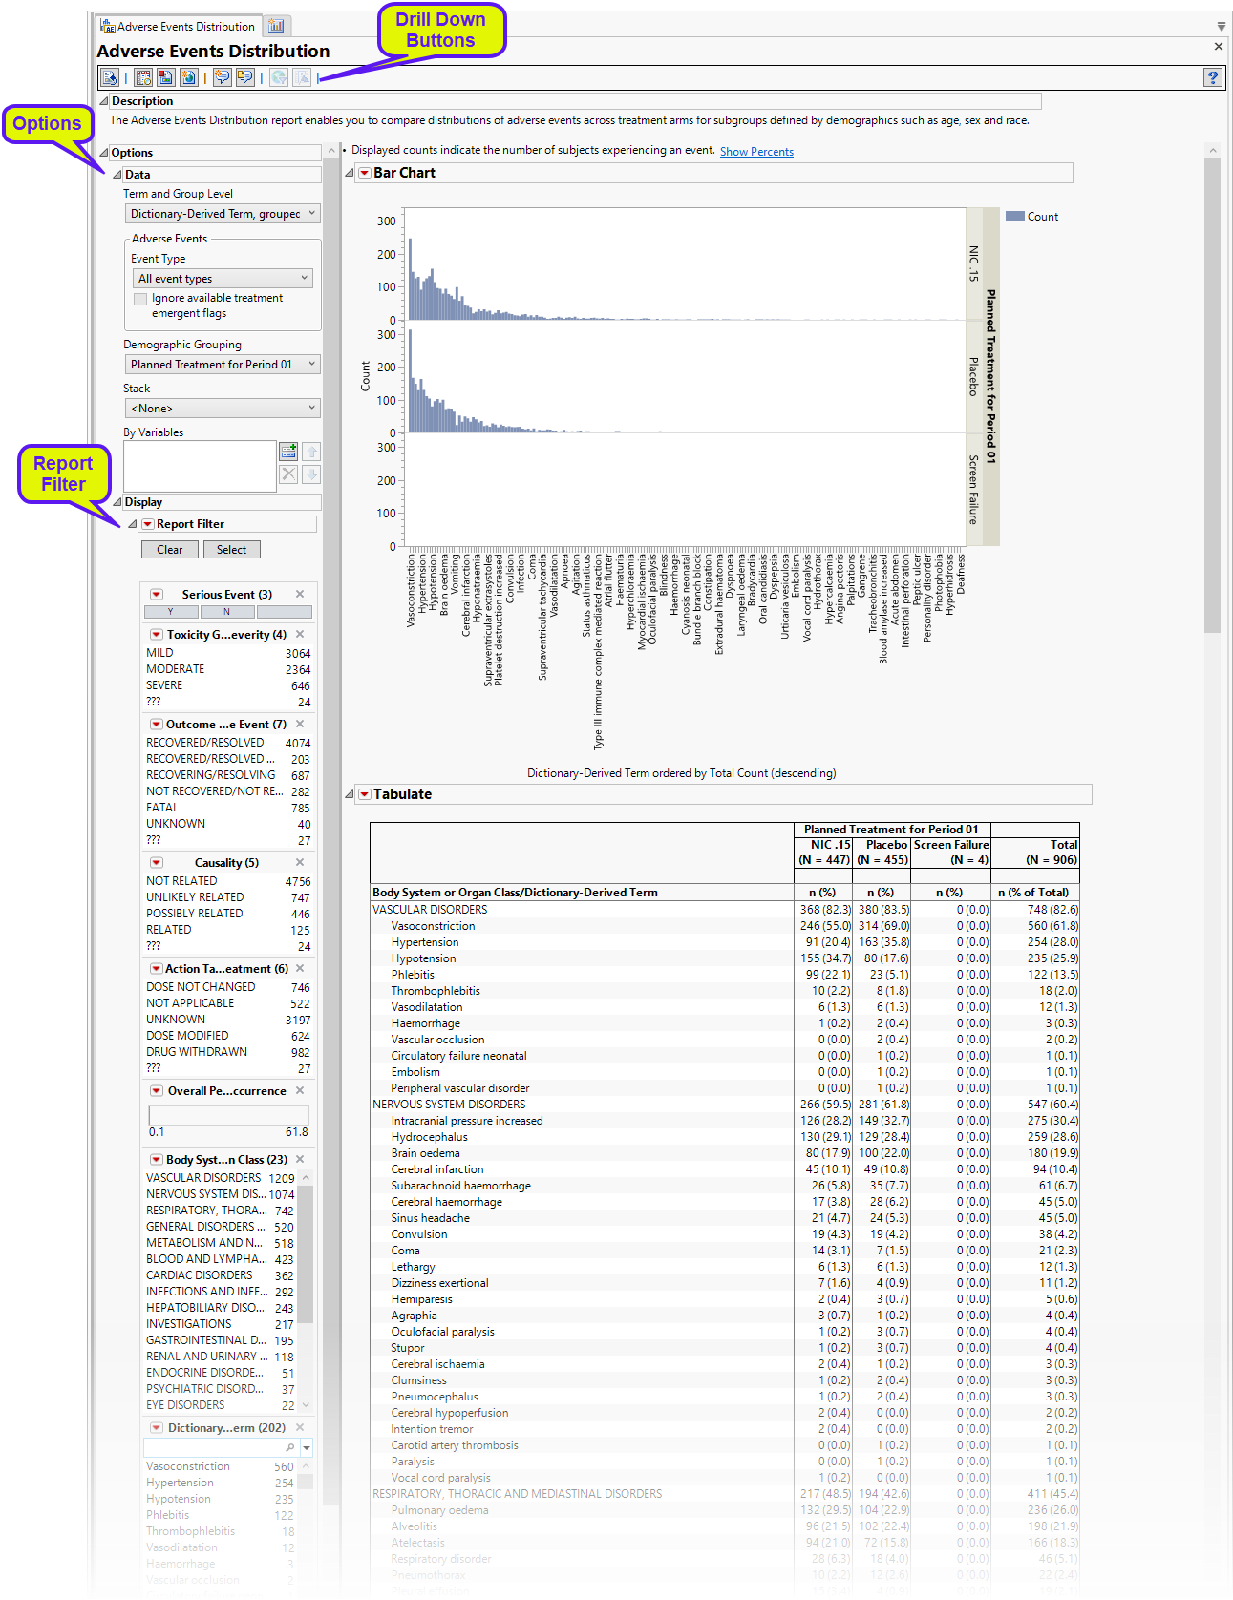The height and width of the screenshot is (1600, 1233).
Task: Open help with the question mark icon
Action: [x=1212, y=78]
